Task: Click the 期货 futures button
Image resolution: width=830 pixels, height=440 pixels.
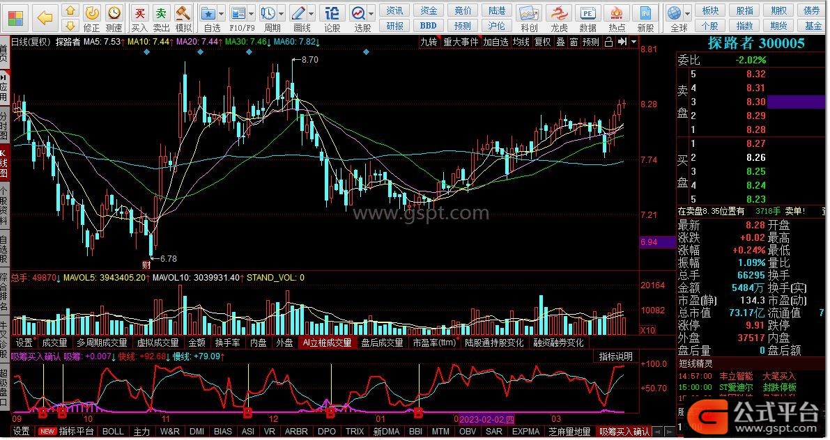Action: click(x=778, y=25)
